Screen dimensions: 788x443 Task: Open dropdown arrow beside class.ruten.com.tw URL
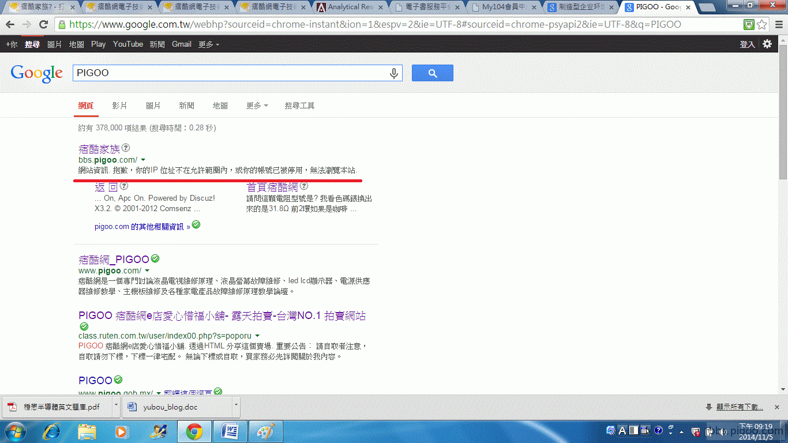pos(257,336)
